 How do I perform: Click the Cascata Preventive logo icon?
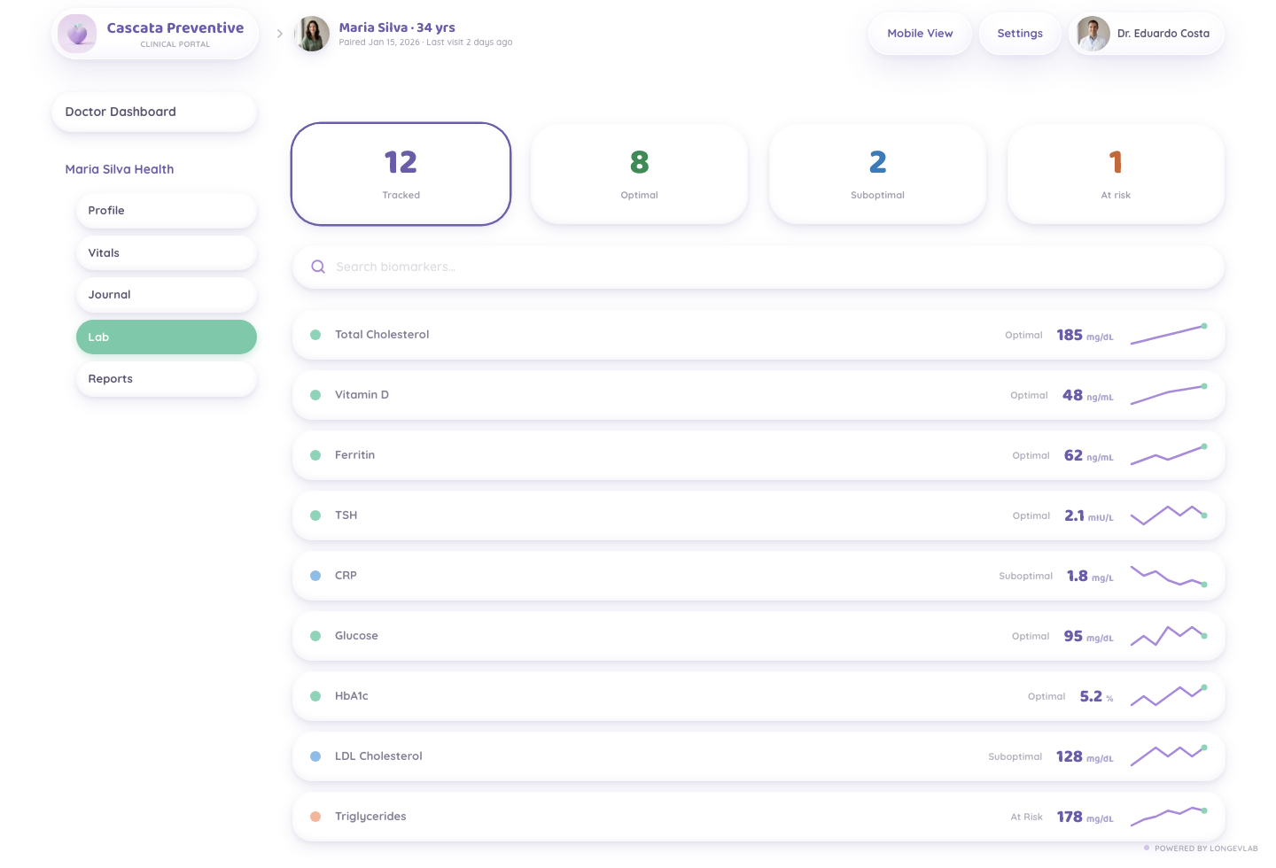pos(77,35)
